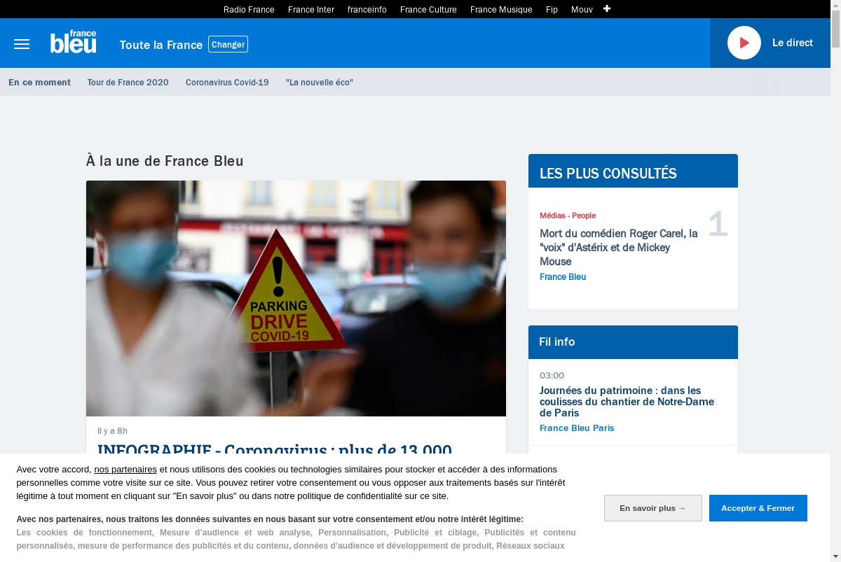
Task: Click 'Les plus consultés' panel header
Action: click(x=633, y=171)
